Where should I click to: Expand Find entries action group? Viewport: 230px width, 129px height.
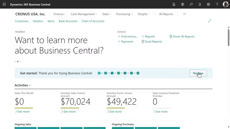point(128,37)
